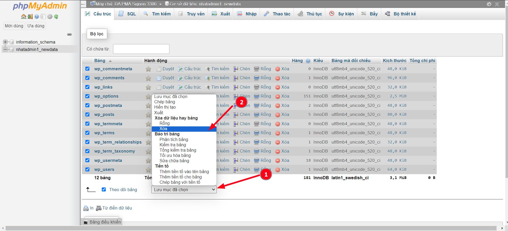Click Mới dùng recent tables button

click(14, 26)
